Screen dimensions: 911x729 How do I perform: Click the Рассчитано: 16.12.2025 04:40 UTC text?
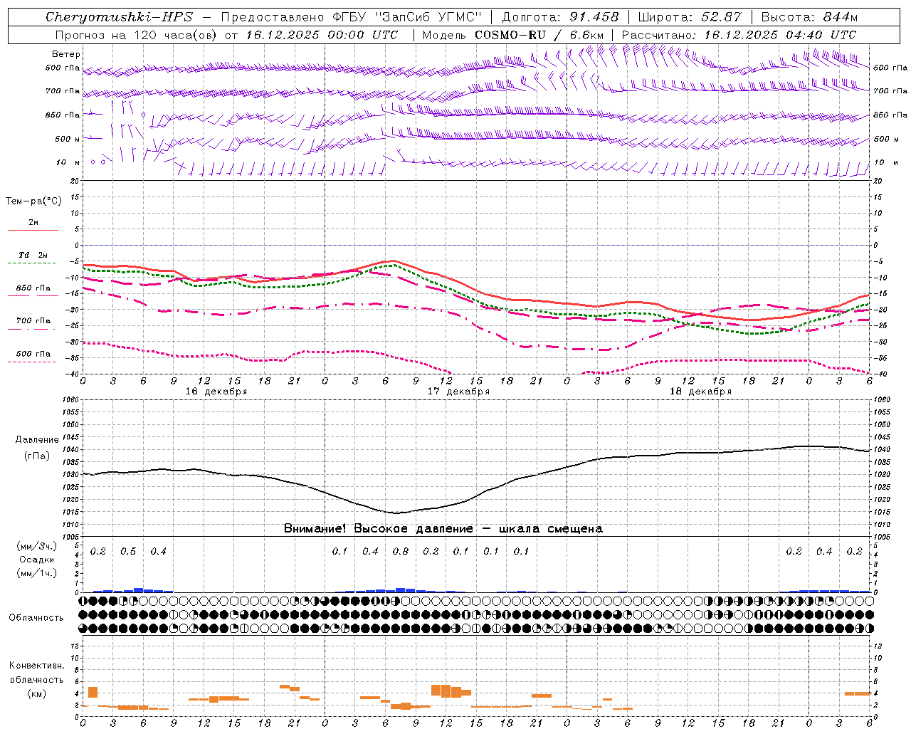pos(739,35)
